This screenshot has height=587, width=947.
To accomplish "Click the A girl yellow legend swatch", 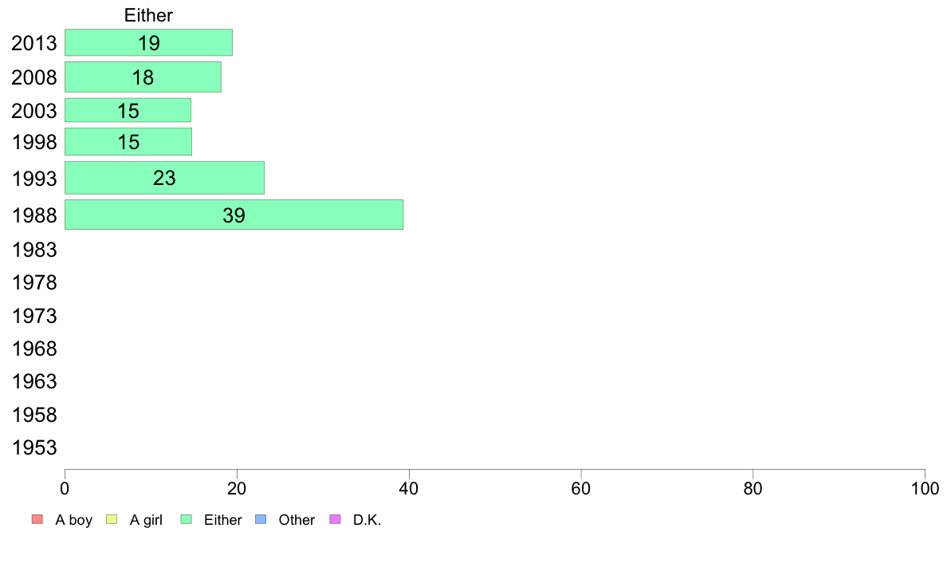I will tap(112, 519).
